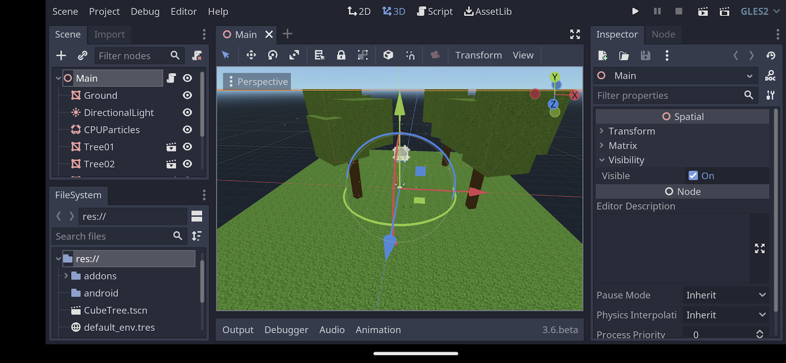Image resolution: width=786 pixels, height=363 pixels.
Task: Select the Scale mode tool
Action: (294, 55)
